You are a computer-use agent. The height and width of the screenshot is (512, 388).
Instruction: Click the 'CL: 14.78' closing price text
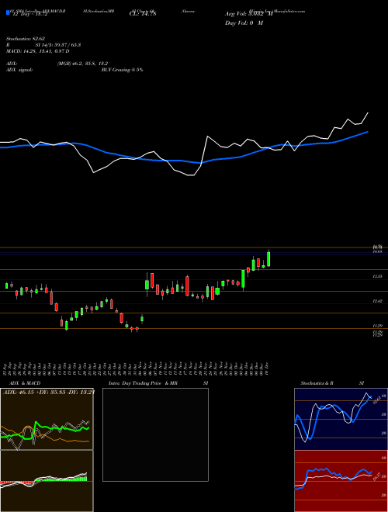pyautogui.click(x=143, y=14)
